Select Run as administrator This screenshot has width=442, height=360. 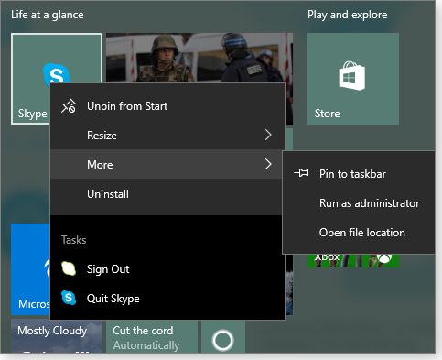pyautogui.click(x=359, y=203)
